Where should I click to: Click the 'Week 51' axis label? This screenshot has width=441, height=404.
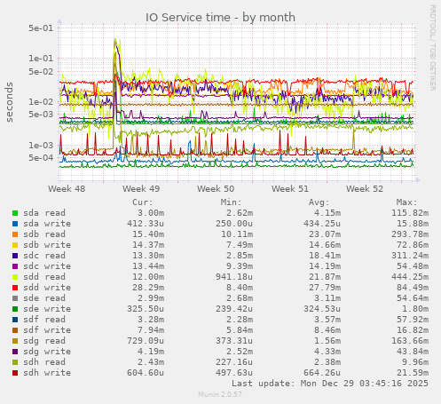[290, 188]
